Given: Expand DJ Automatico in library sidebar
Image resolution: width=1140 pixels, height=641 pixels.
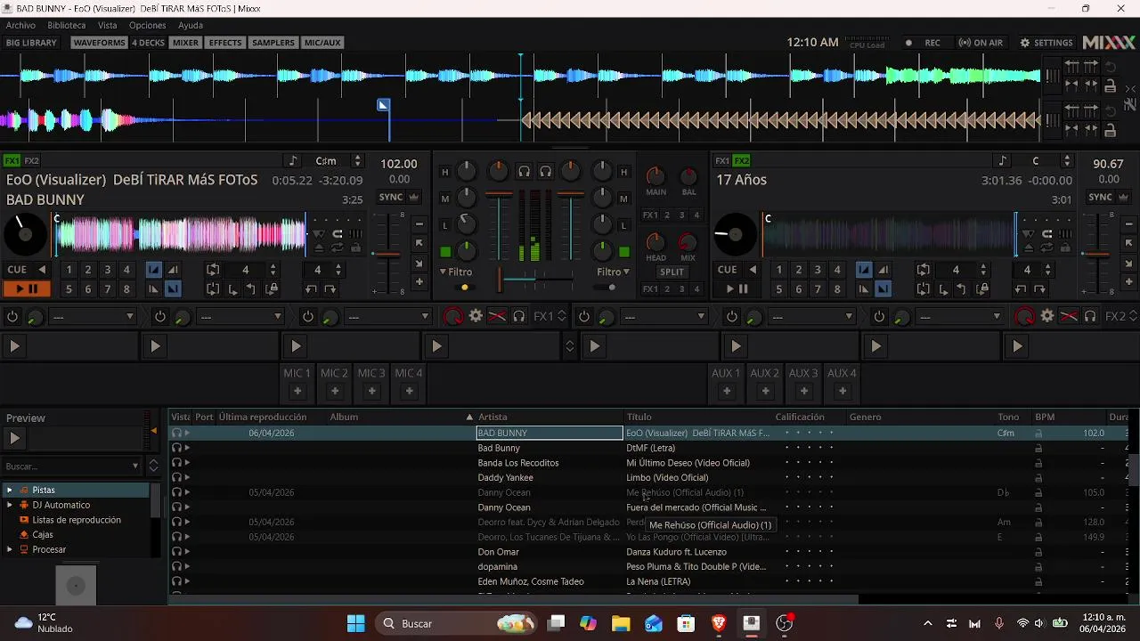Looking at the screenshot, I should 10,505.
